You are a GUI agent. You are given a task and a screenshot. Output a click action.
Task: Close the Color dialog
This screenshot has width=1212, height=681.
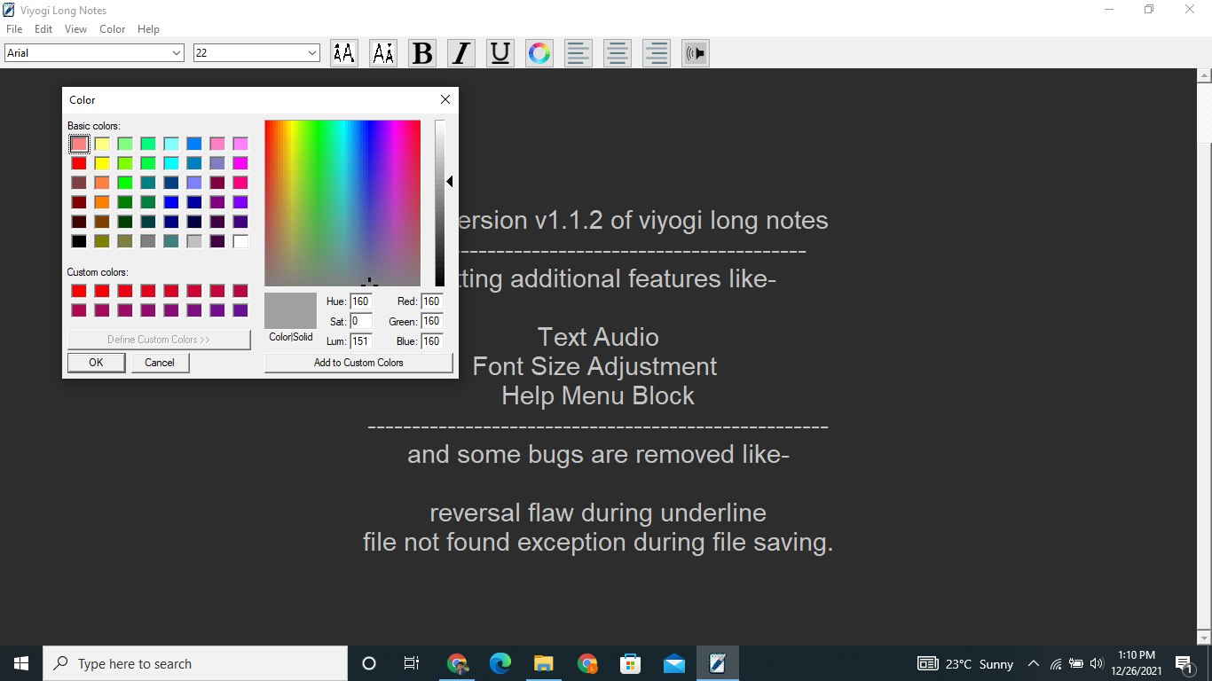pyautogui.click(x=445, y=99)
